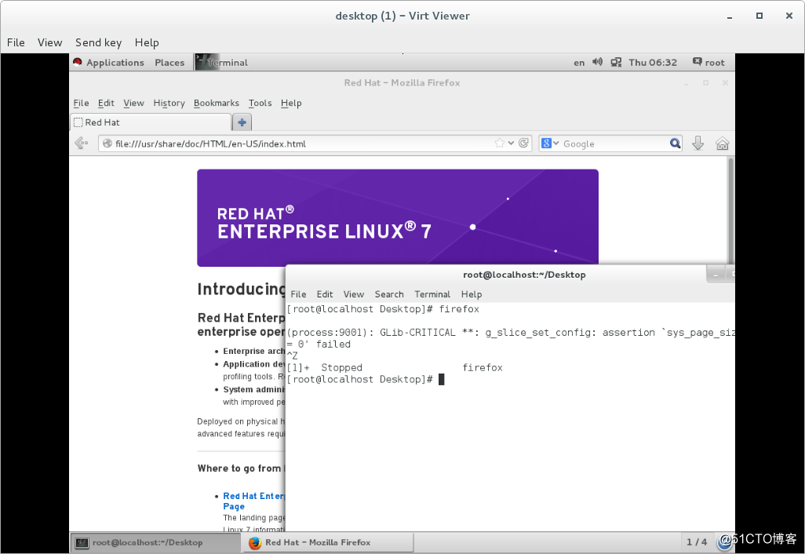Click the 1 / 4 workspace switcher
The width and height of the screenshot is (805, 554).
(x=697, y=542)
